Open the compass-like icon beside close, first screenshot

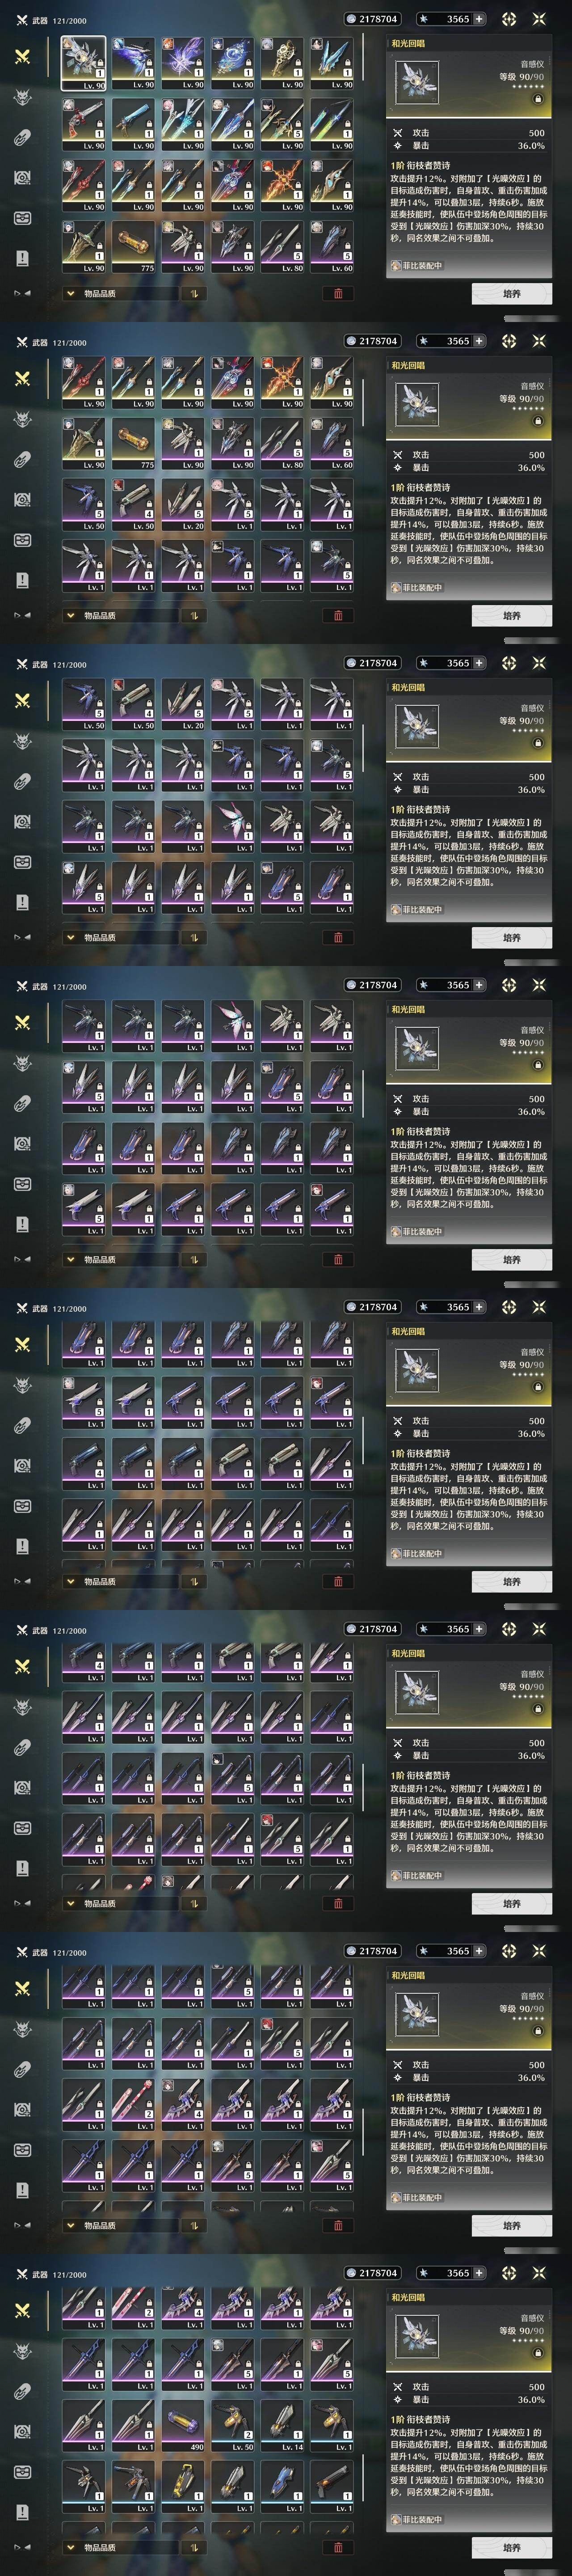tap(509, 19)
